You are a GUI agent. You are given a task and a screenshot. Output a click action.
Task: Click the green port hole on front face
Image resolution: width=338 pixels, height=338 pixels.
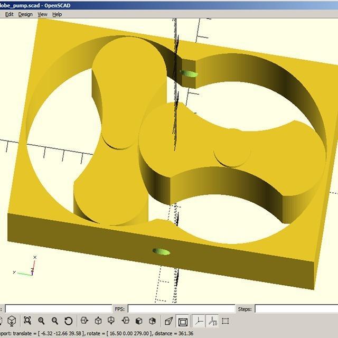[x=161, y=252]
